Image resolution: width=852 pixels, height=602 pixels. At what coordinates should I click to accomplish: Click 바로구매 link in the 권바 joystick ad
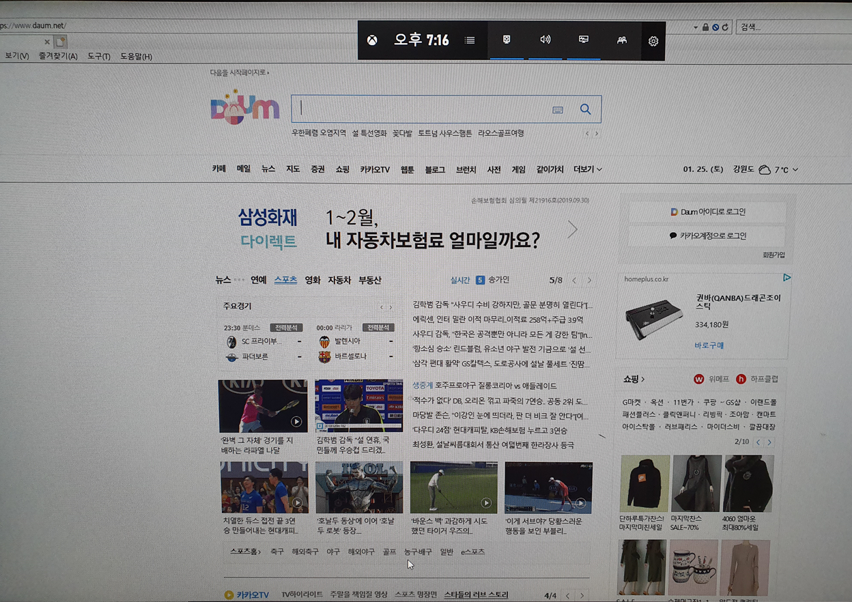pos(709,345)
